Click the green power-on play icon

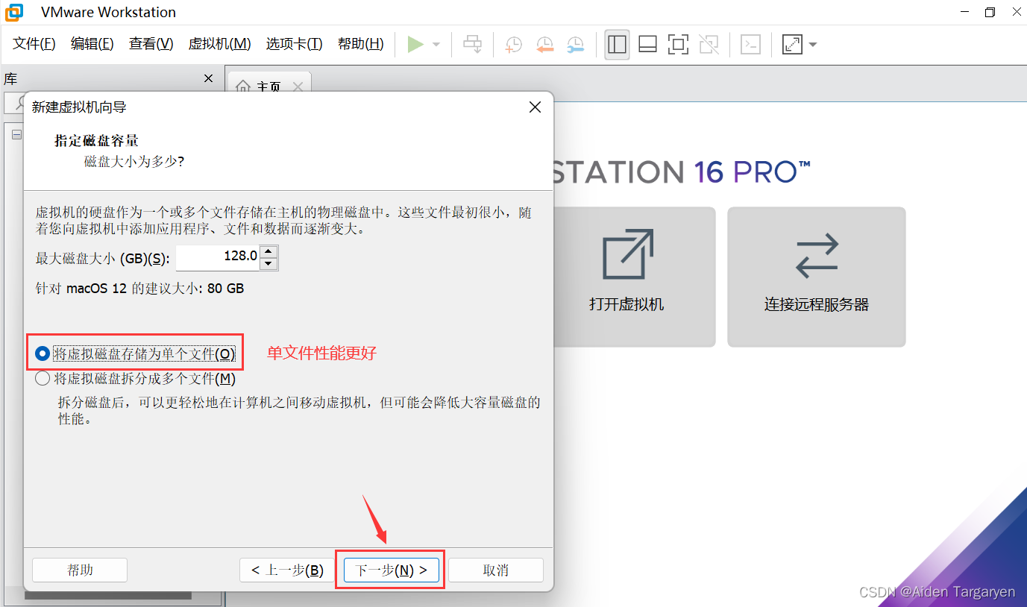[415, 45]
